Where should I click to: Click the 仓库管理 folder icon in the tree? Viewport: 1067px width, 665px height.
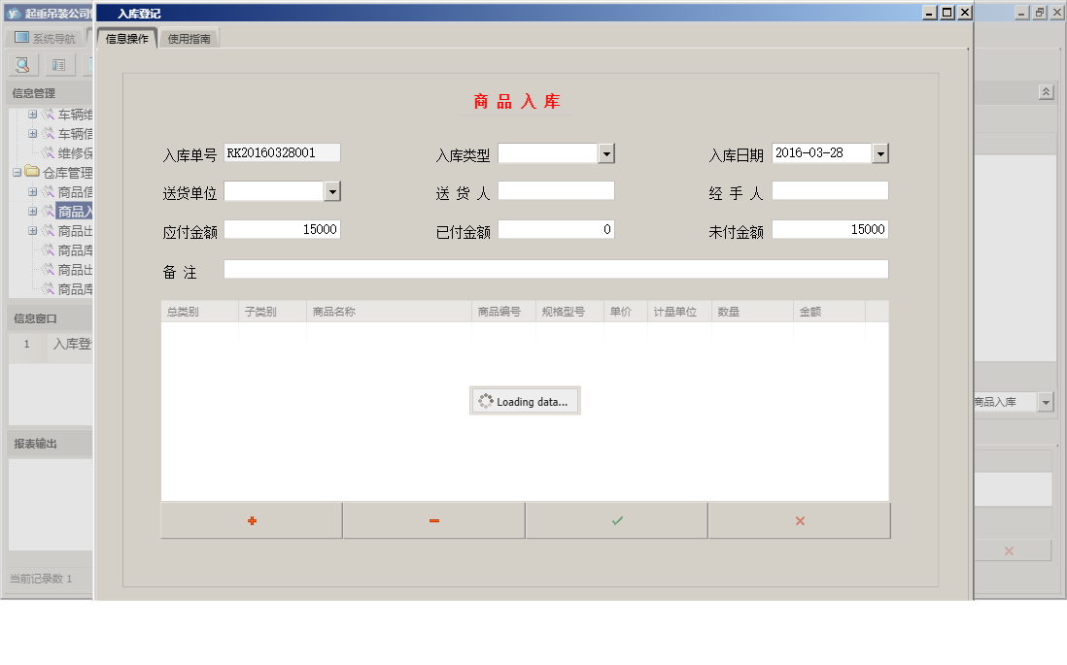pyautogui.click(x=31, y=172)
